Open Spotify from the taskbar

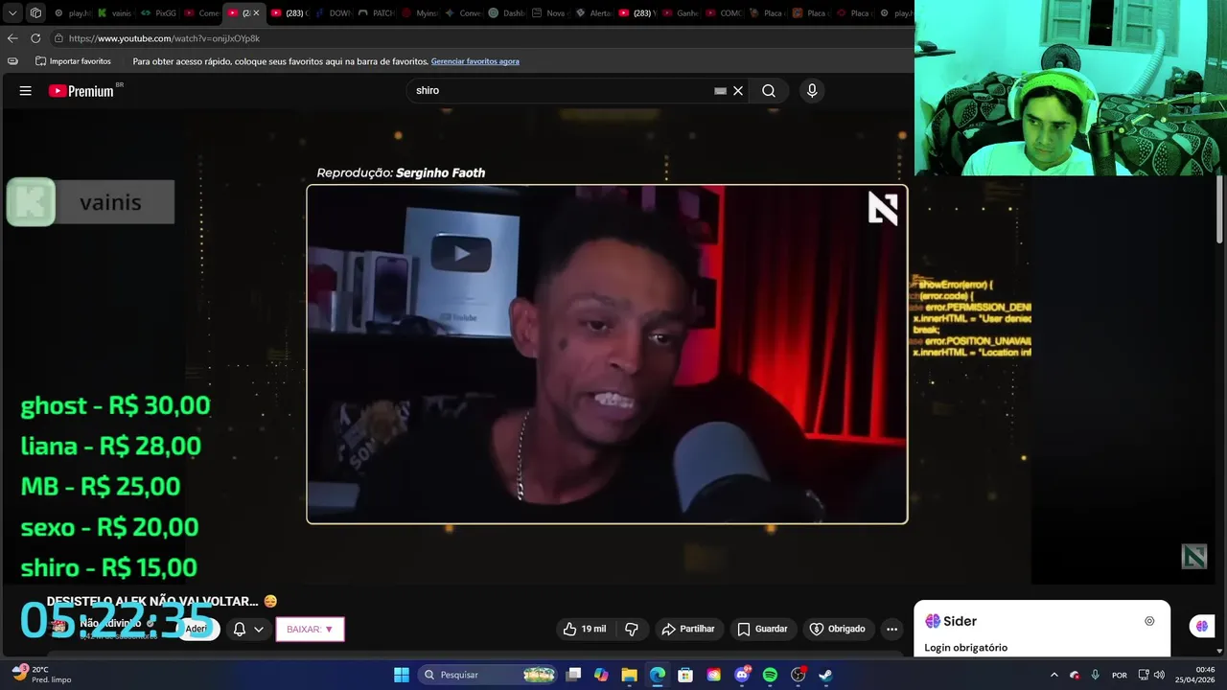770,675
